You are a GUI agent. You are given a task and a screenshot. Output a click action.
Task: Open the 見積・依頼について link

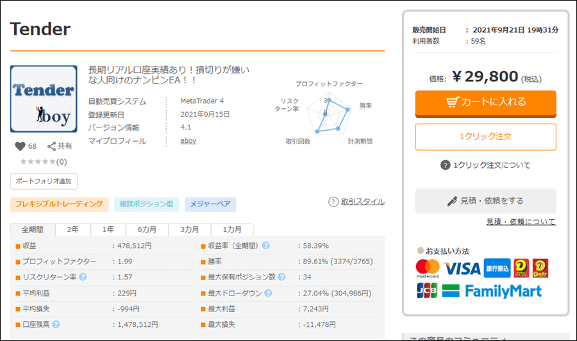click(521, 222)
